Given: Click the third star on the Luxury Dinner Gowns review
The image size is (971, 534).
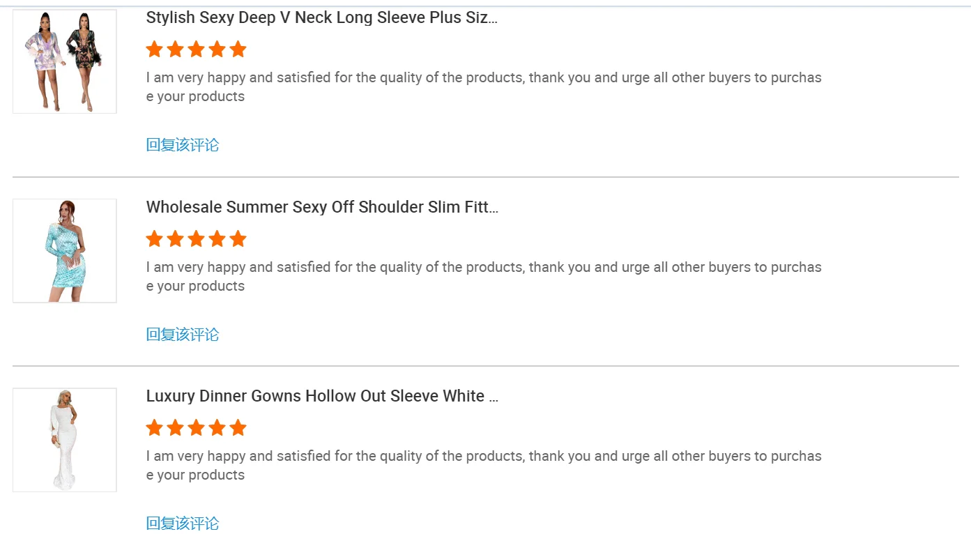Looking at the screenshot, I should 197,428.
